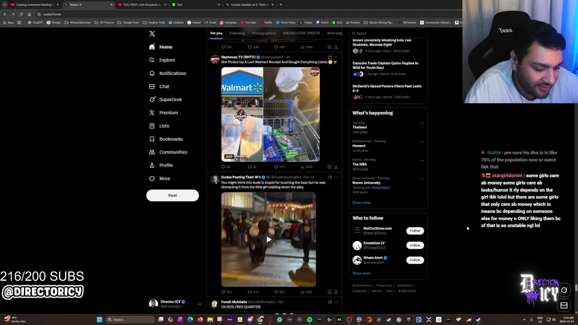Bookmark the Raphouse TV post
The image size is (578, 325).
[x=329, y=167]
